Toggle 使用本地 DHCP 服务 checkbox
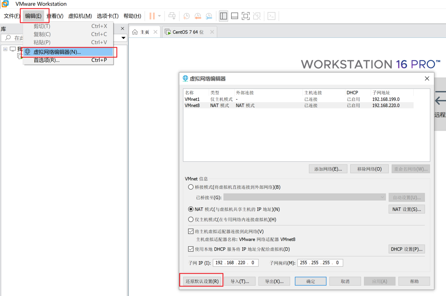The width and height of the screenshot is (446, 296). (191, 249)
